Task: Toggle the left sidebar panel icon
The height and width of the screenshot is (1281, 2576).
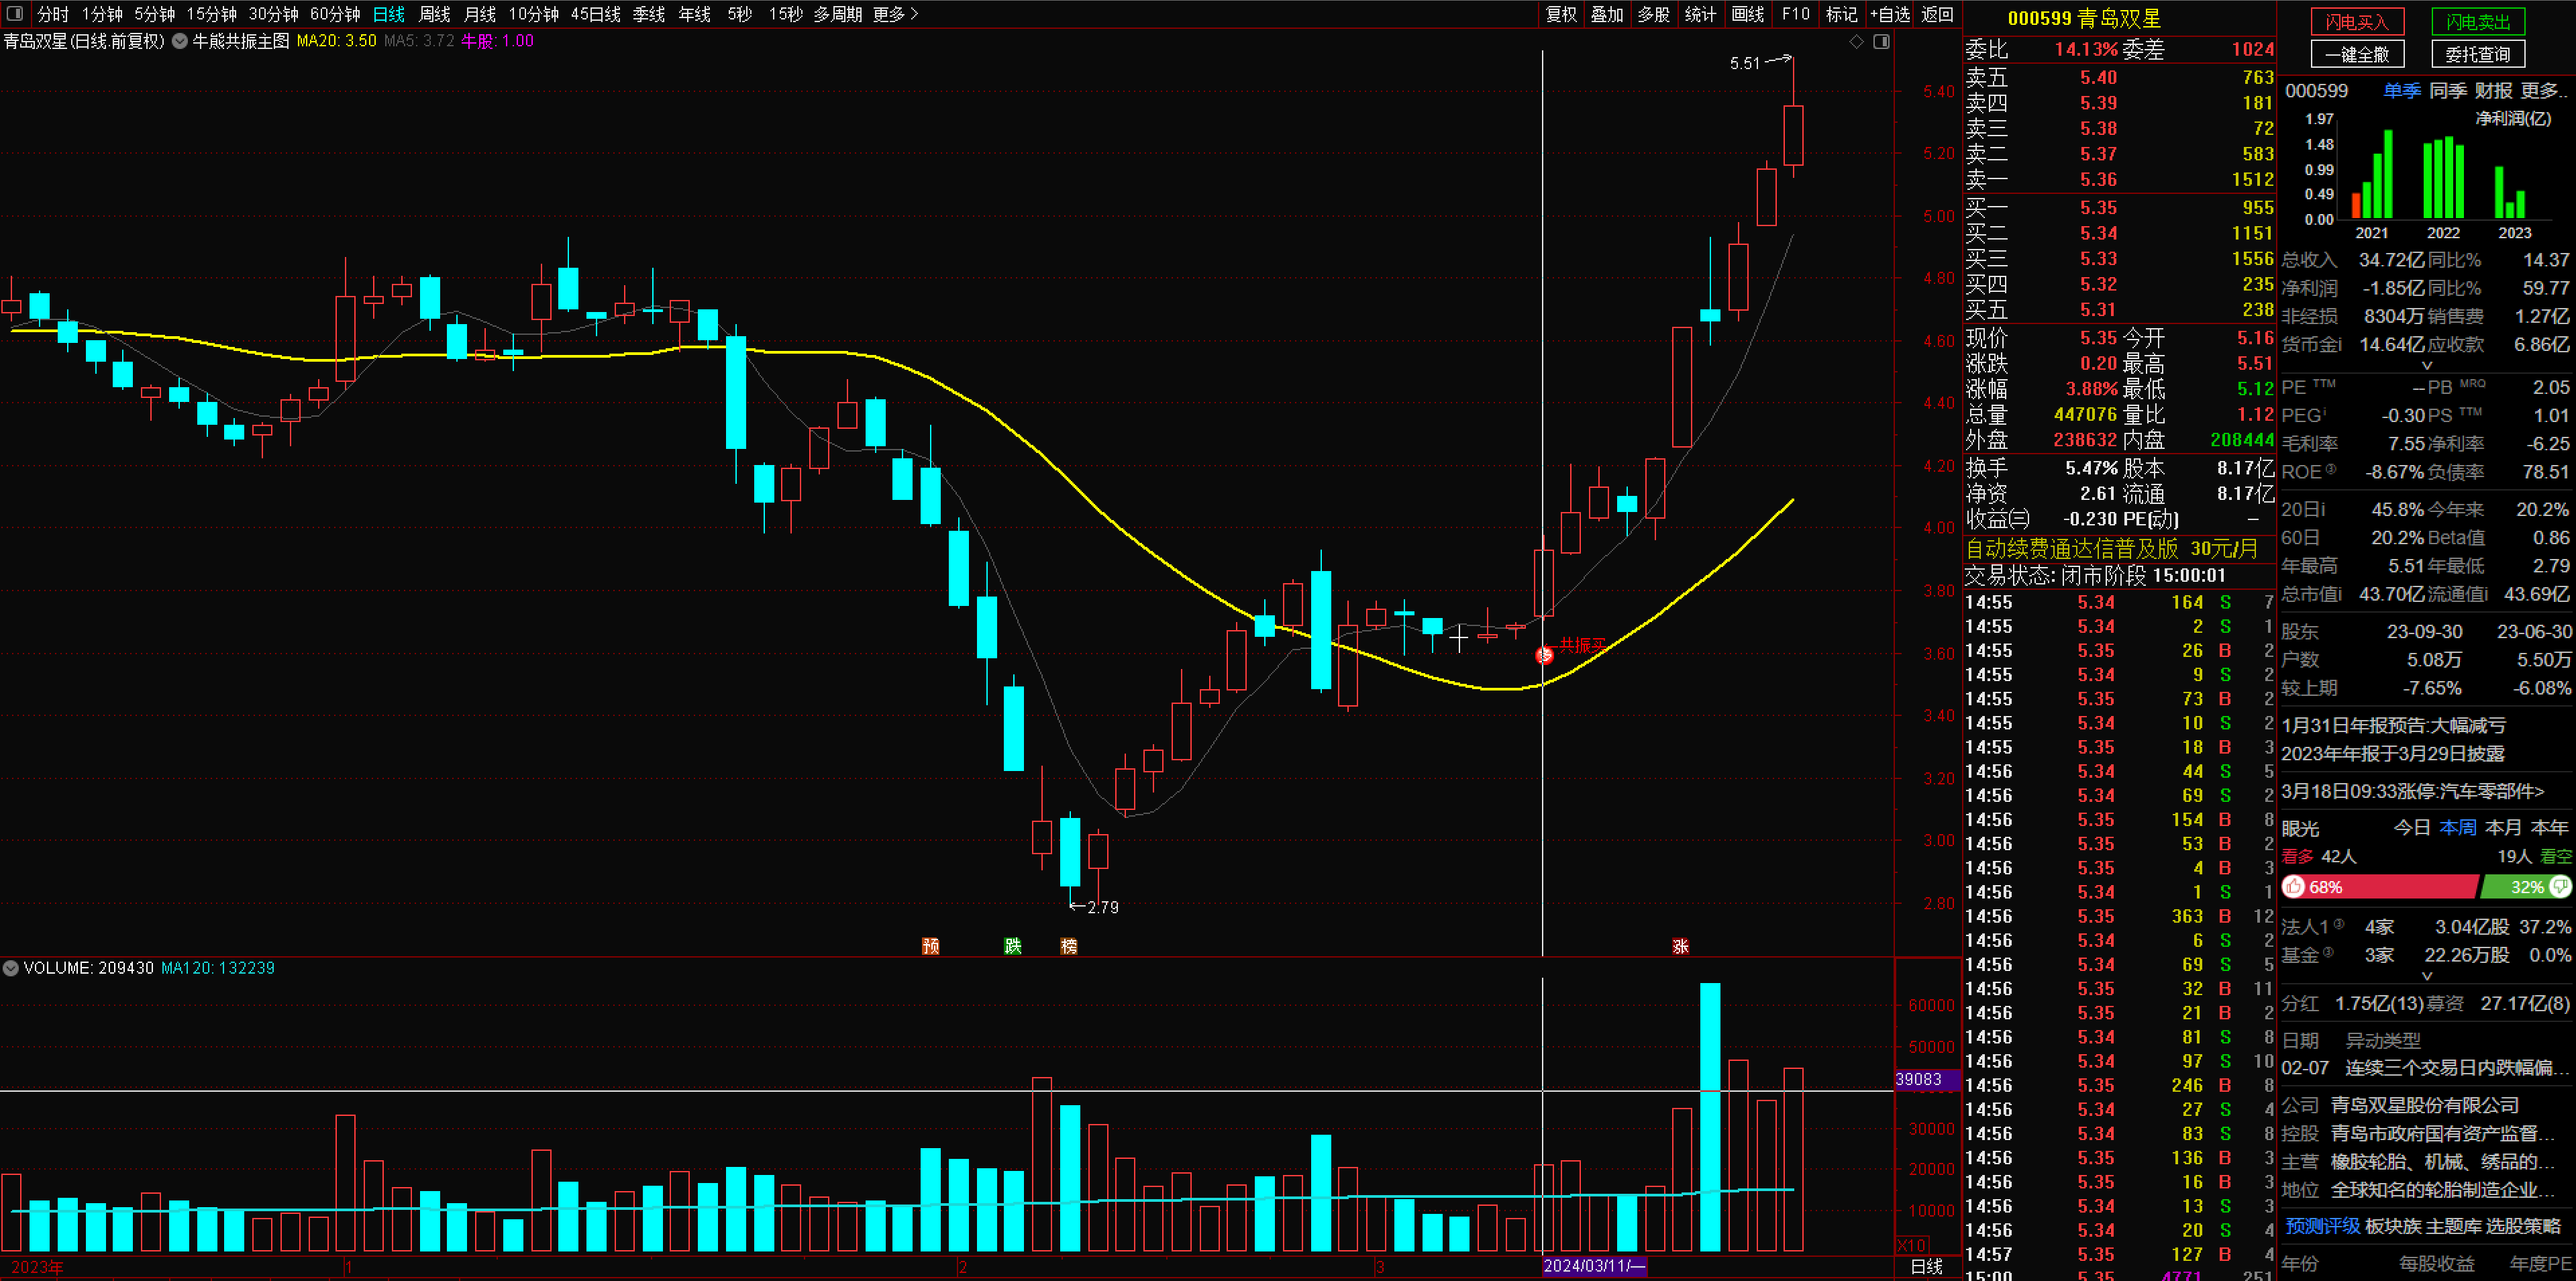Action: coord(15,14)
